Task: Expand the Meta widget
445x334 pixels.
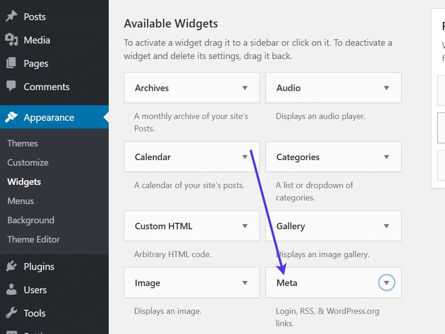Action: coord(387,282)
